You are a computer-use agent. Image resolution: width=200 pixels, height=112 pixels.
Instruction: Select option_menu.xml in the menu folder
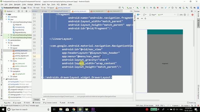[21, 66]
